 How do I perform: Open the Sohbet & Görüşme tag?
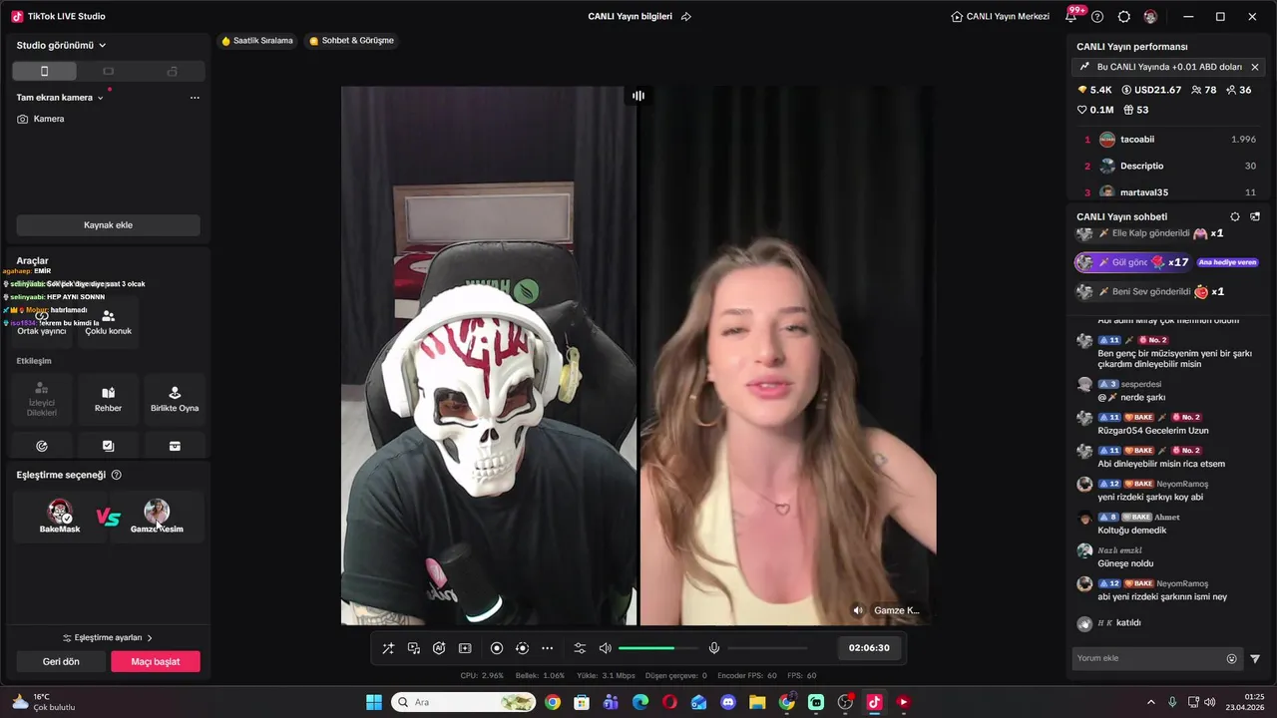coord(351,41)
